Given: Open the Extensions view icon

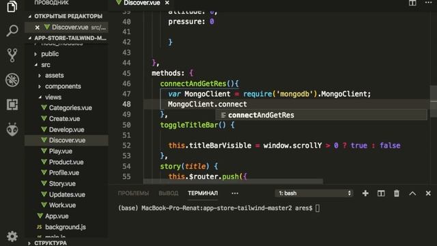Looking at the screenshot, I should [12, 105].
